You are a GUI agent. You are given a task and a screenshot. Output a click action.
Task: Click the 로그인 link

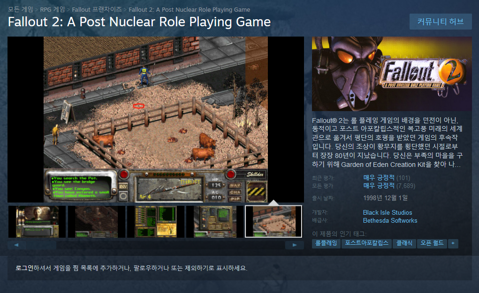[x=24, y=268]
